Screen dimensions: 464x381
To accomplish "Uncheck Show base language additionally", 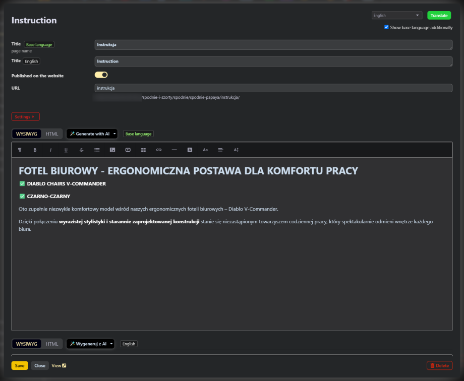I will tap(386, 27).
